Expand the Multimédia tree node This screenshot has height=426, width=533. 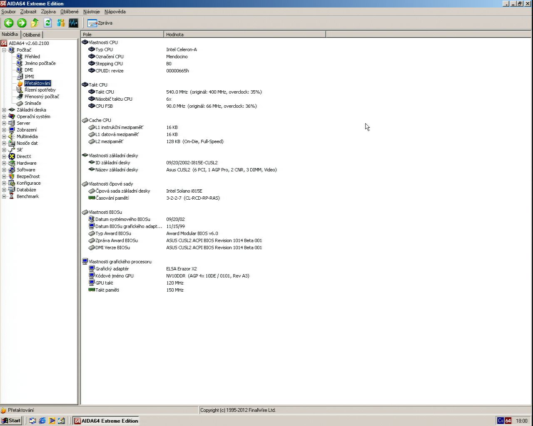point(4,136)
